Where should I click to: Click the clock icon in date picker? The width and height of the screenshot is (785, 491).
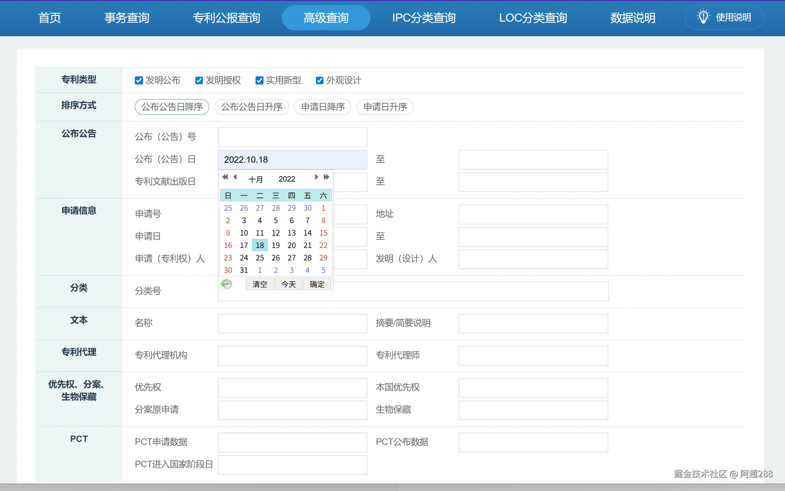226,284
